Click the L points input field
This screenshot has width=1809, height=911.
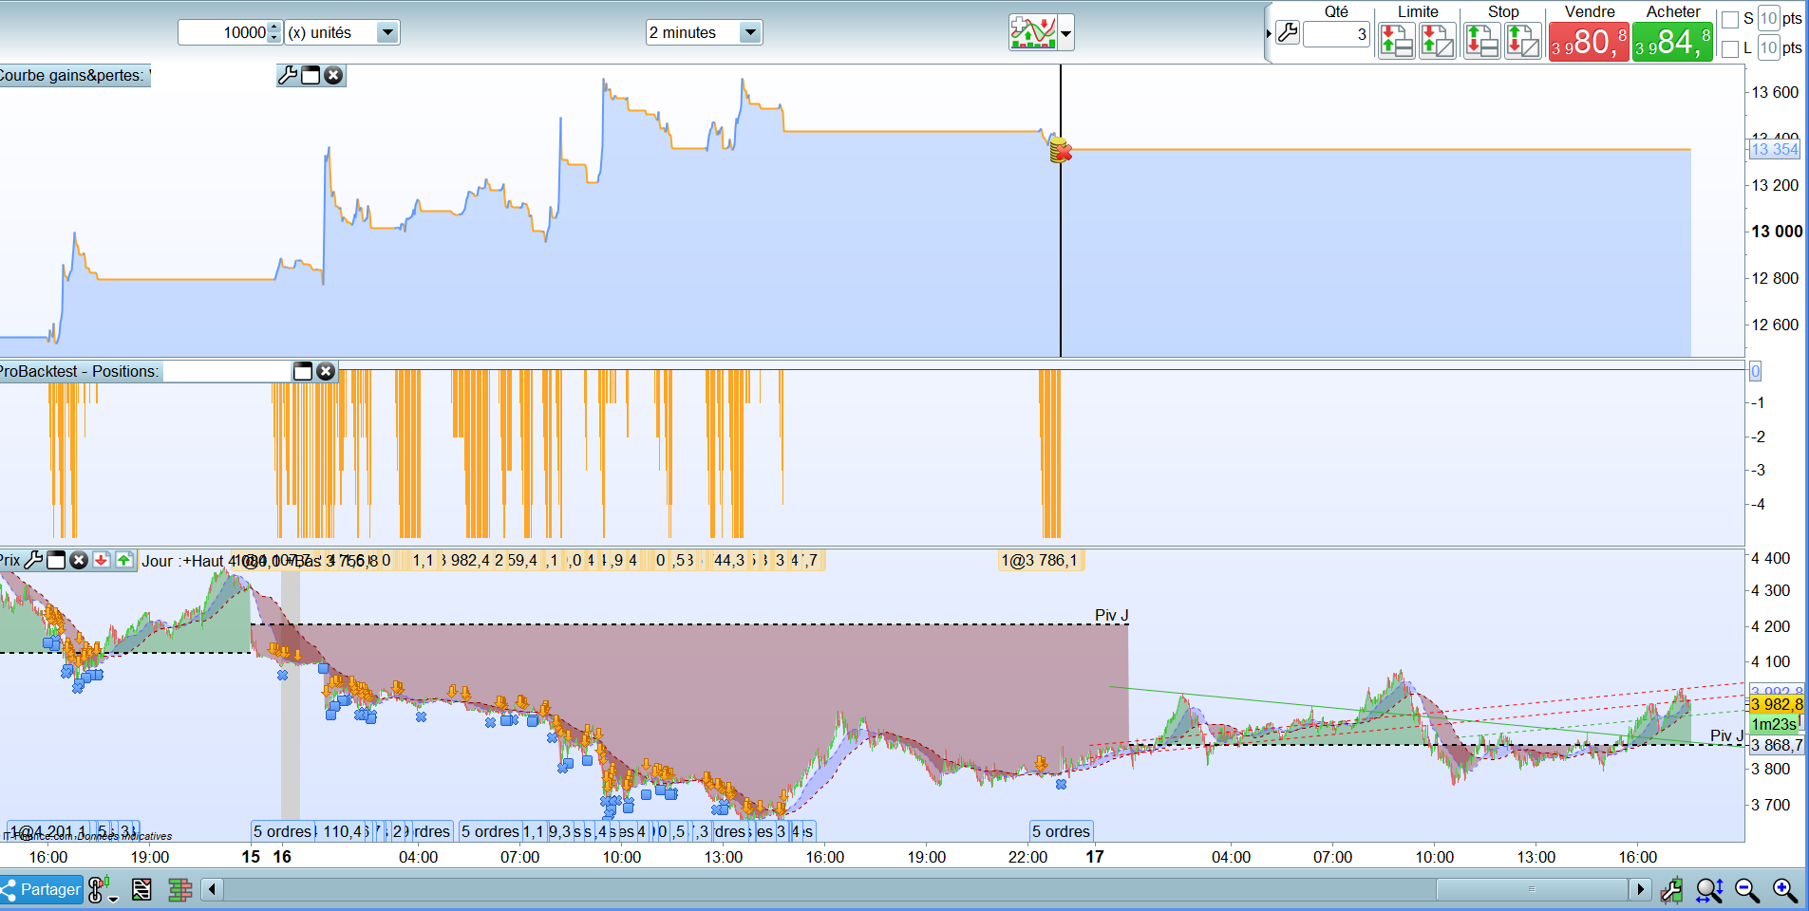click(x=1768, y=47)
